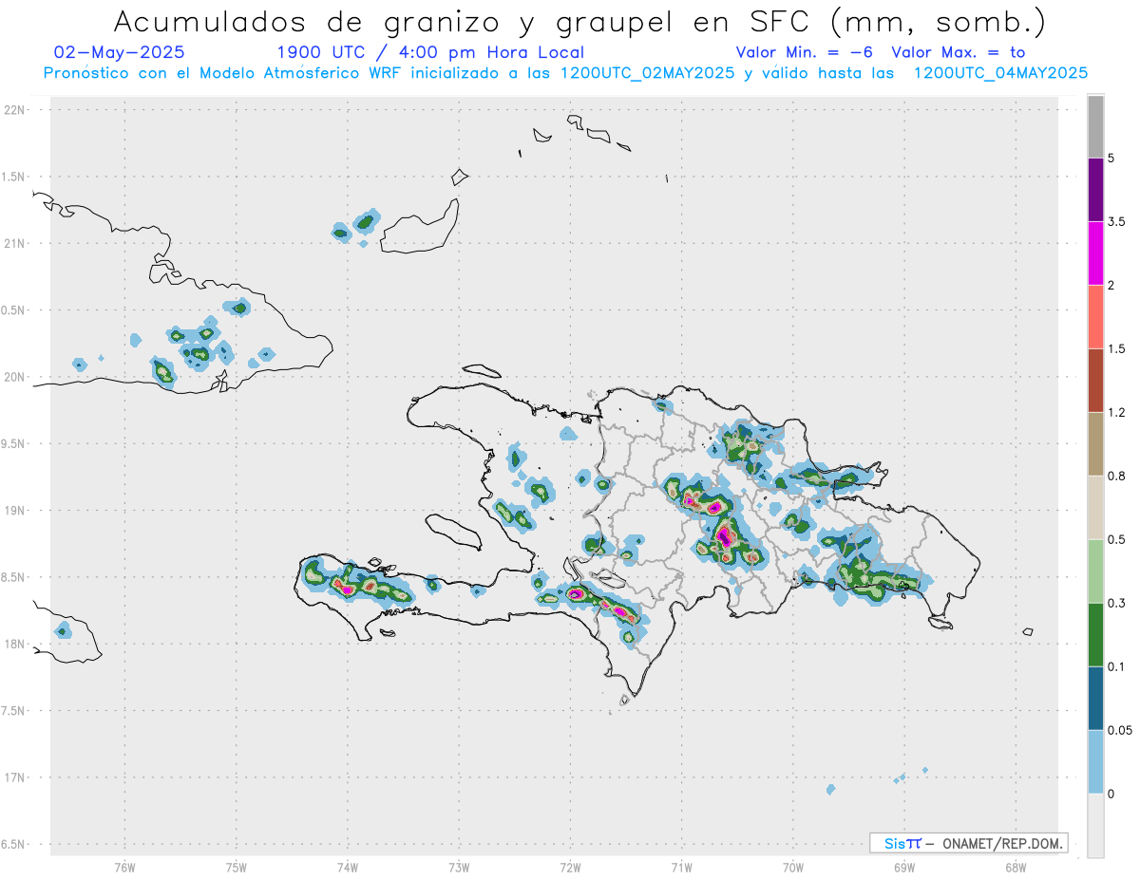Click the '69W' longitude axis label
Image resolution: width=1140 pixels, height=880 pixels.
pos(904,867)
